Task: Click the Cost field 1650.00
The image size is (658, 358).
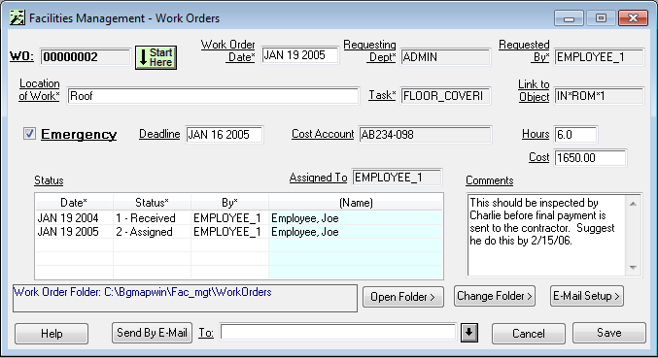Action: click(x=590, y=158)
